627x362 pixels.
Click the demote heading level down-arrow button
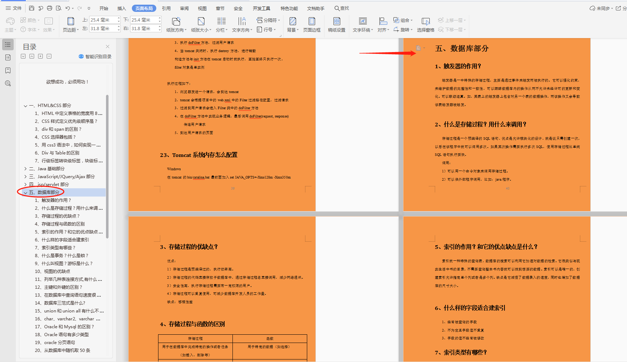[x=23, y=56]
